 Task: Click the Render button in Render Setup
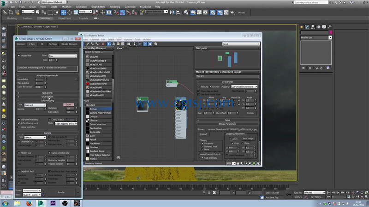click(x=61, y=192)
